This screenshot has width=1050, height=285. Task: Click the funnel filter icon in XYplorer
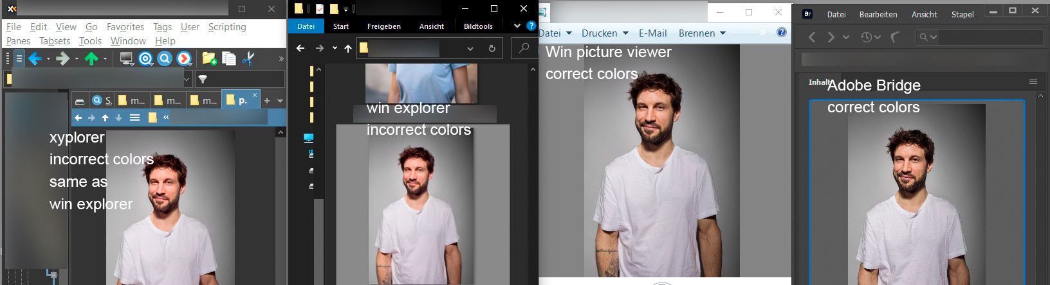pyautogui.click(x=203, y=80)
